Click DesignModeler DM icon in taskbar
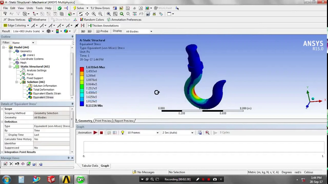Viewport: 328px width, 184px height. (81, 179)
